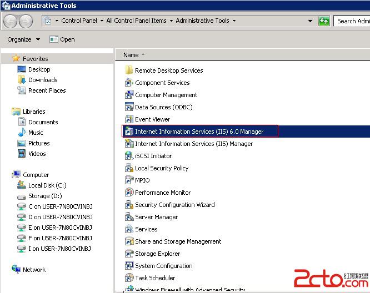Expand the arrow after Administrative Tools breadcrumb
The height and width of the screenshot is (293, 370).
234,21
